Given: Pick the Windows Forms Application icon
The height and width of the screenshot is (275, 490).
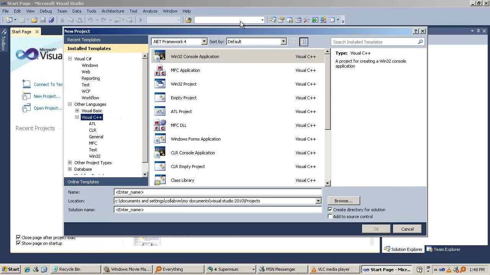Looking at the screenshot, I should [160, 139].
